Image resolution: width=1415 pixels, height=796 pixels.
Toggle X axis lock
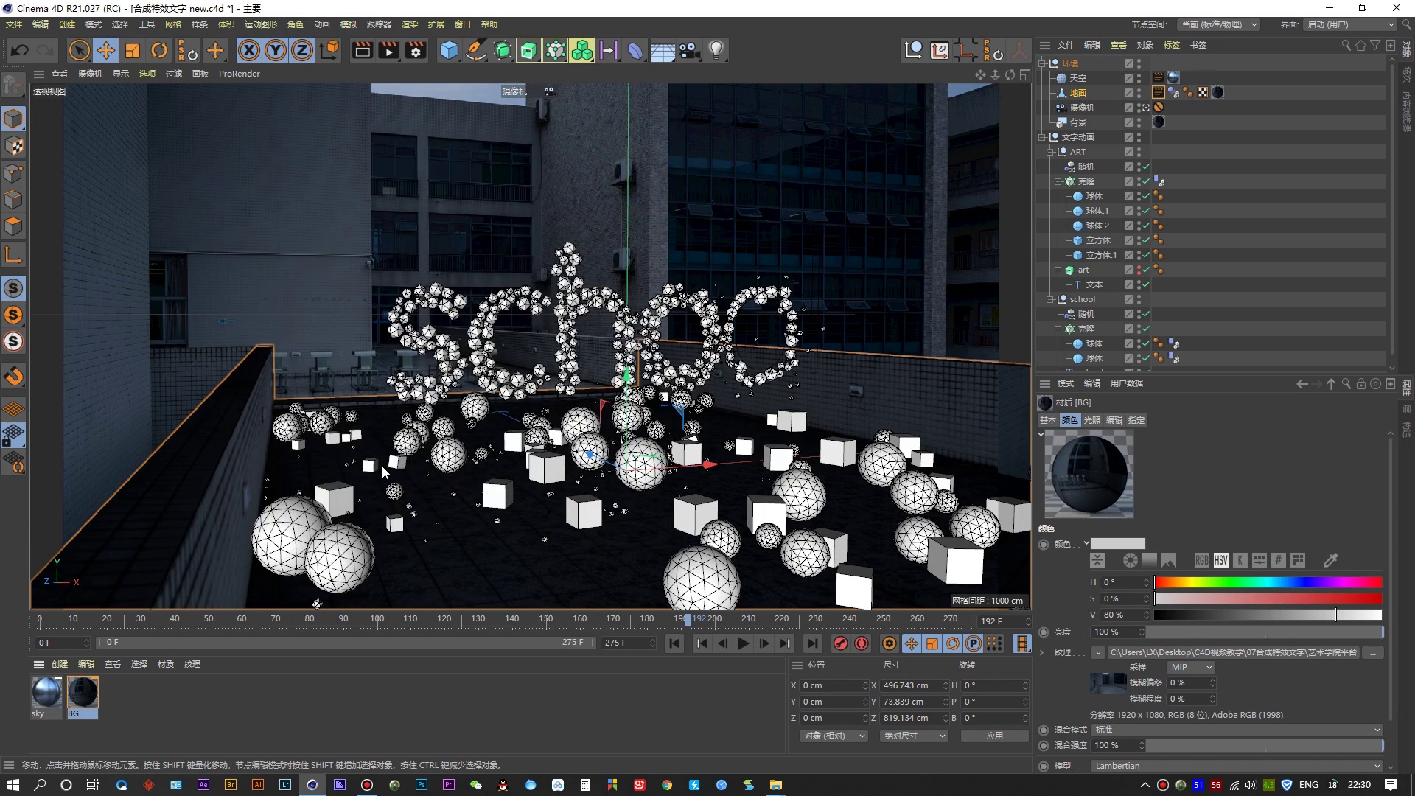249,51
